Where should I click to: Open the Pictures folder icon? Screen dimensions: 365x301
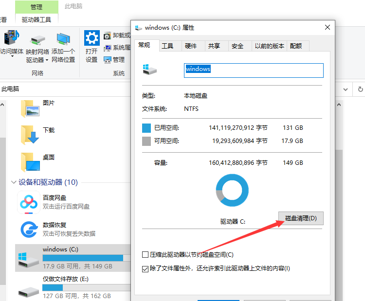coord(30,108)
